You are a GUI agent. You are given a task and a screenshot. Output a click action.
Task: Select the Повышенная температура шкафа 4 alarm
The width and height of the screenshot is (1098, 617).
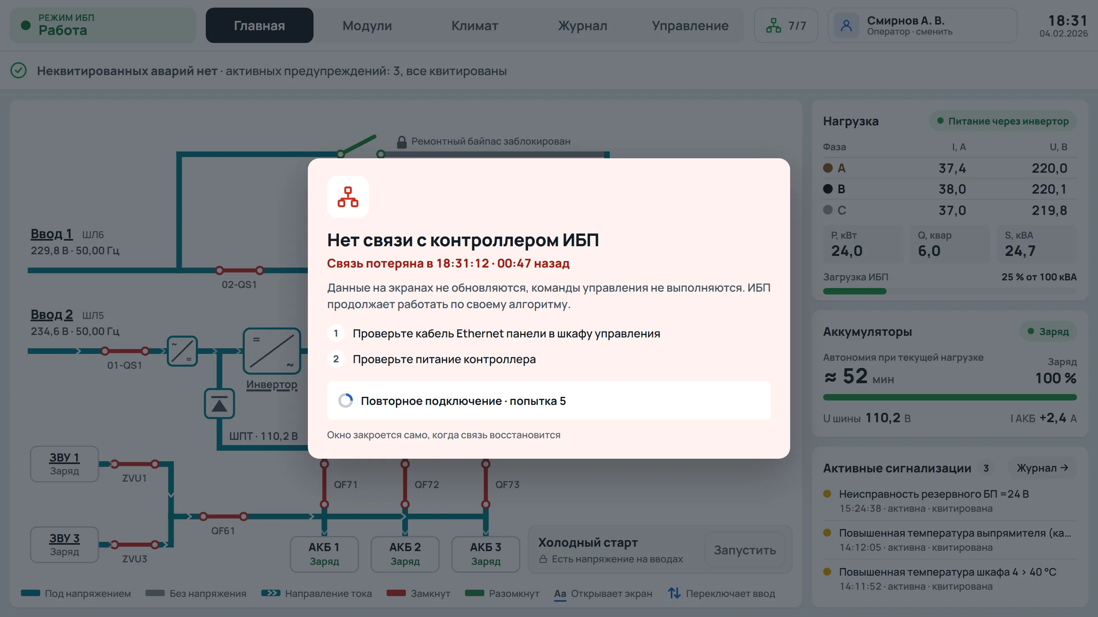950,579
